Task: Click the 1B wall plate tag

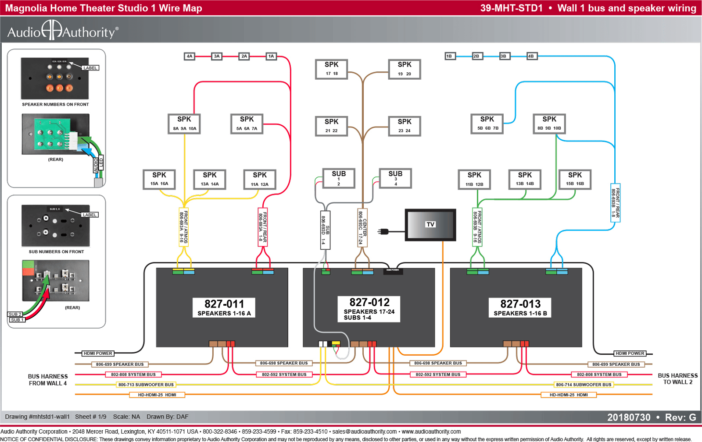Action: 449,56
